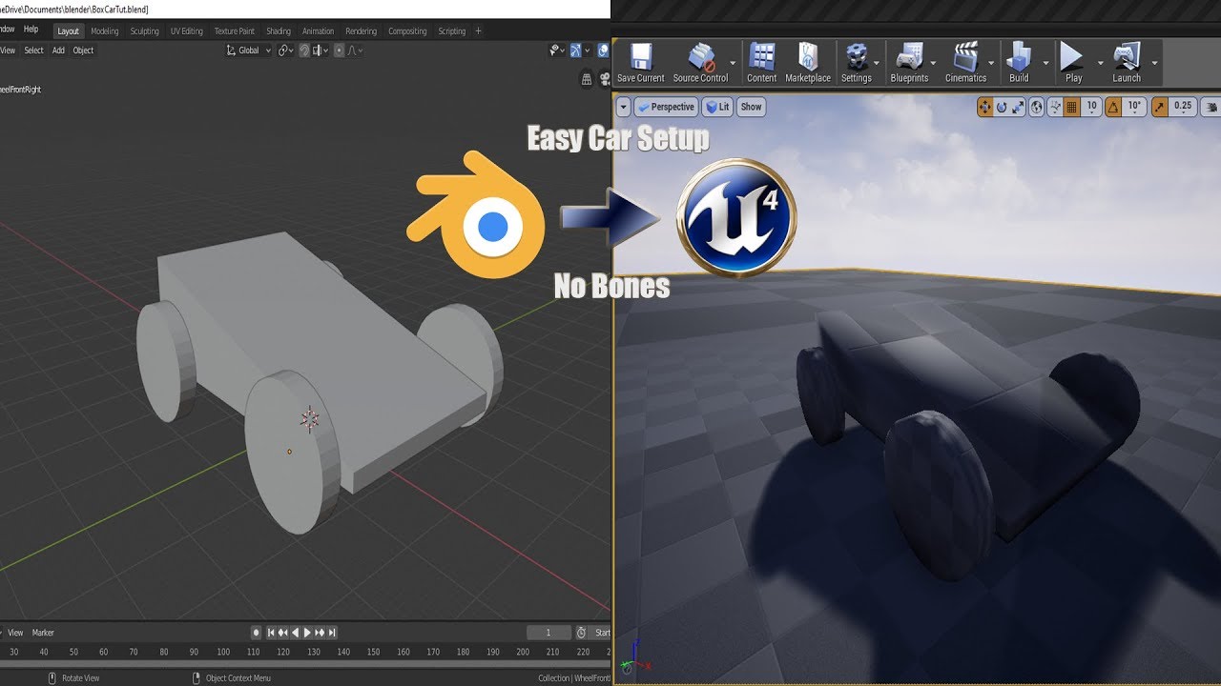Jump to next keyframe in Blender timeline

(320, 633)
